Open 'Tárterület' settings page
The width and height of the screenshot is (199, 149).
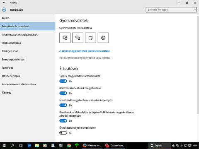tap(28, 68)
